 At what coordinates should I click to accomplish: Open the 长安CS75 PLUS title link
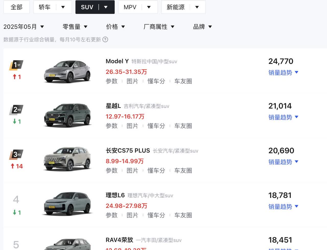coord(128,151)
